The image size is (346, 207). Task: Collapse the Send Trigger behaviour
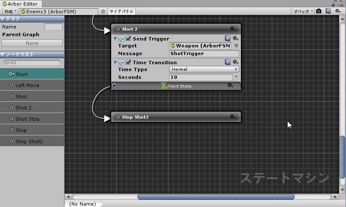click(x=115, y=39)
